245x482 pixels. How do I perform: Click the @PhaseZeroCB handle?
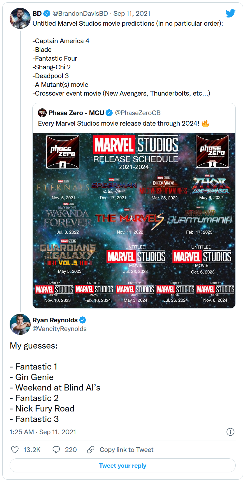point(138,113)
